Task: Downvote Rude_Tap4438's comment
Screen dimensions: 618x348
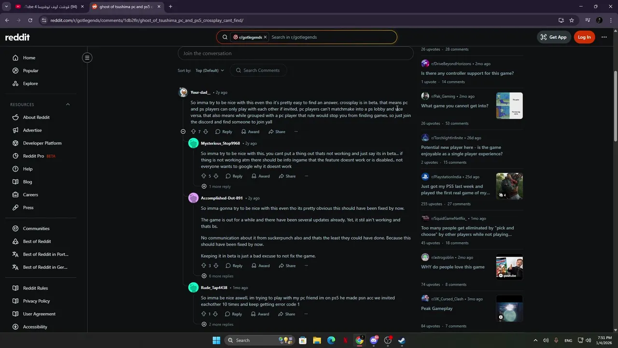Action: click(x=215, y=314)
